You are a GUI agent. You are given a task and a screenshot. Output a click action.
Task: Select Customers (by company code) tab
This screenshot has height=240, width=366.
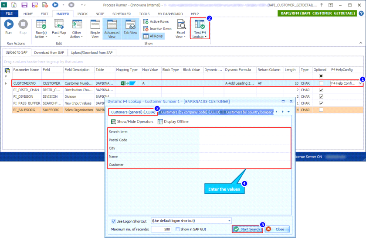coord(190,112)
